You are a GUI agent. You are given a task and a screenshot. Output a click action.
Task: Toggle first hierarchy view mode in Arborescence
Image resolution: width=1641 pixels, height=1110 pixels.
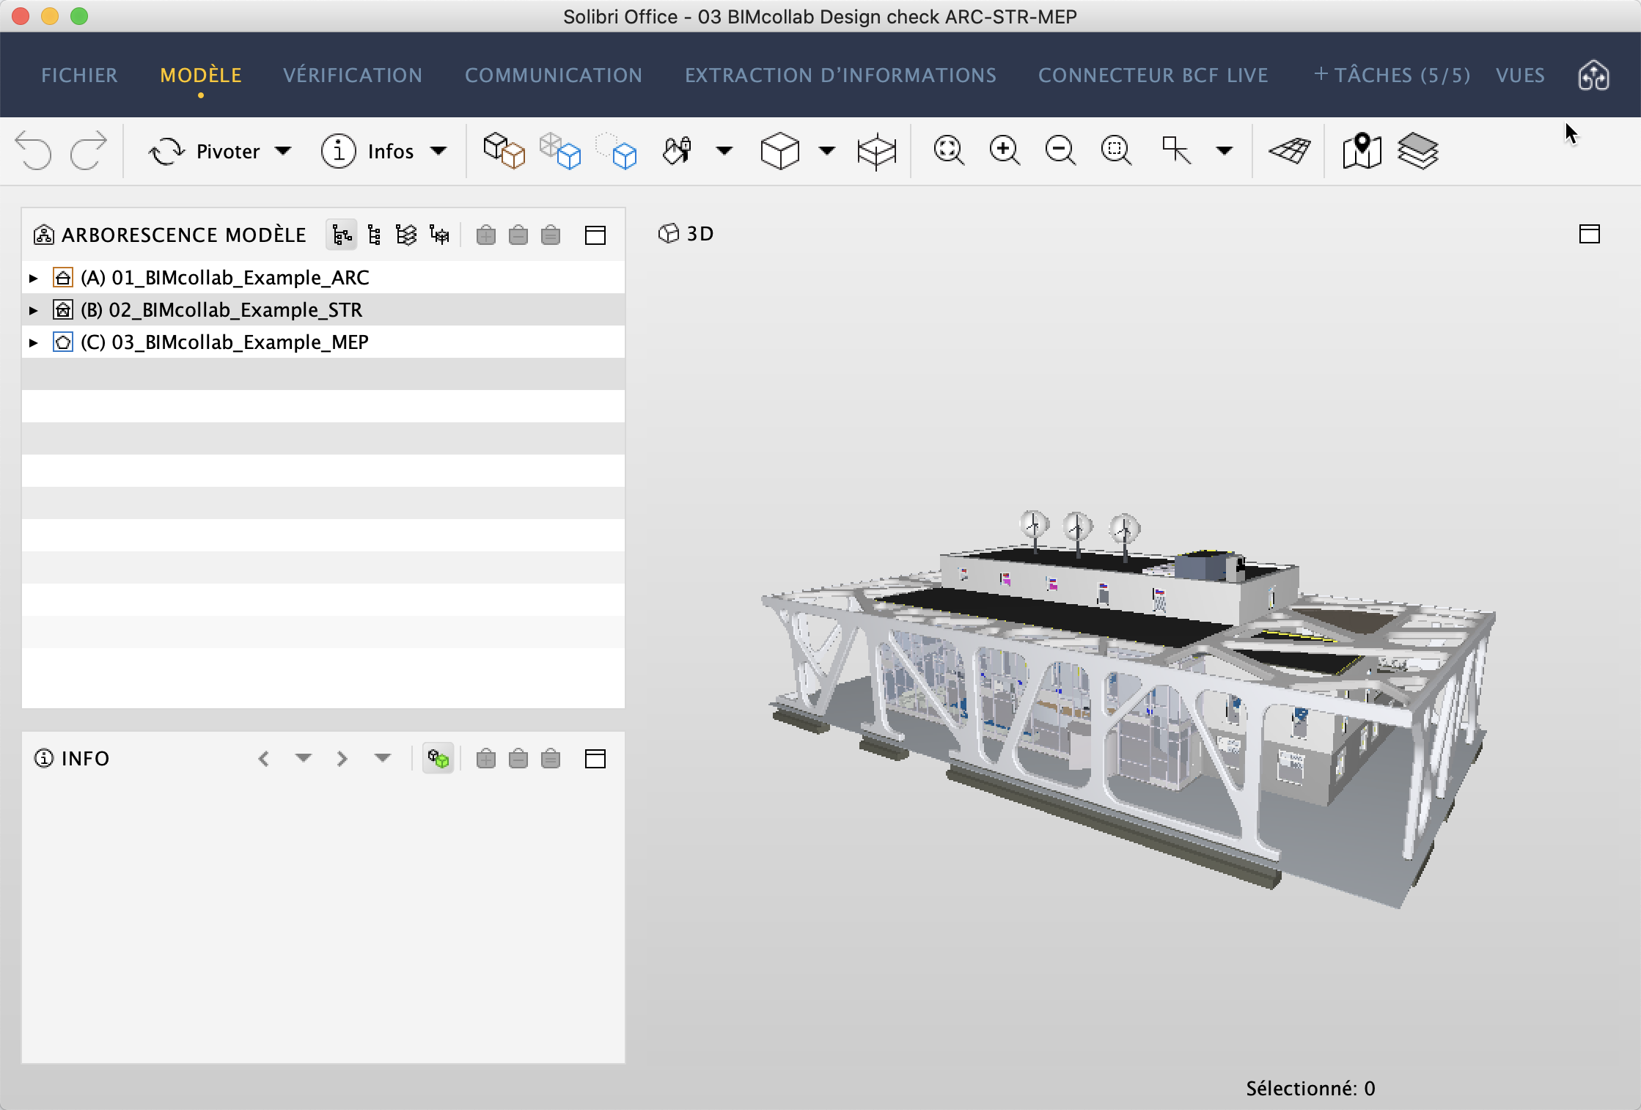pyautogui.click(x=342, y=235)
